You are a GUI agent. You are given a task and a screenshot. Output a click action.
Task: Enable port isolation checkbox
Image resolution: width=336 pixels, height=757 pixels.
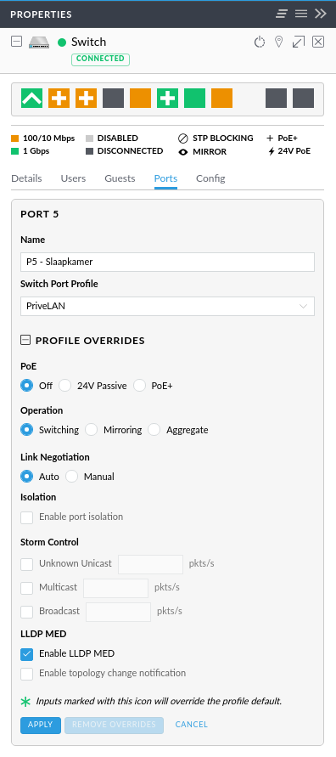pos(26,517)
